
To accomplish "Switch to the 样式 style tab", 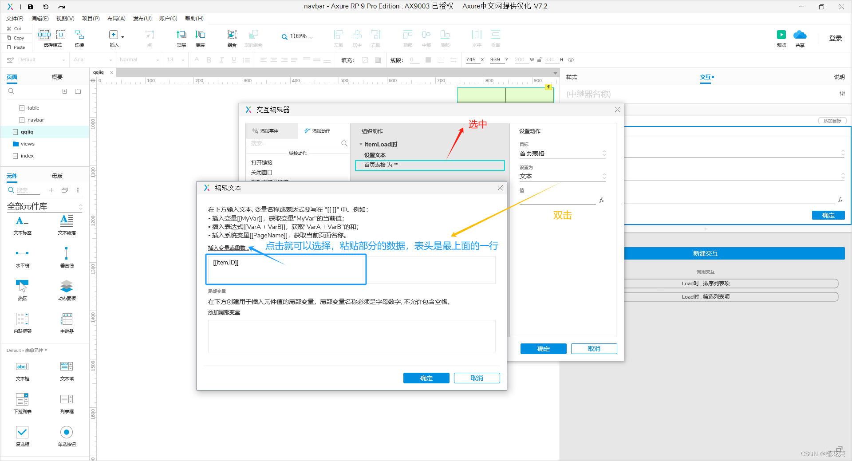I will tap(572, 77).
